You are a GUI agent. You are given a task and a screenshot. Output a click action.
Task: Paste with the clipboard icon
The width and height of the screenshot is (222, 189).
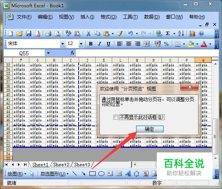[106, 33]
